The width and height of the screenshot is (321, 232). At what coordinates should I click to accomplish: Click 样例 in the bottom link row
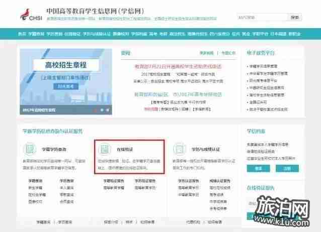click(129, 222)
